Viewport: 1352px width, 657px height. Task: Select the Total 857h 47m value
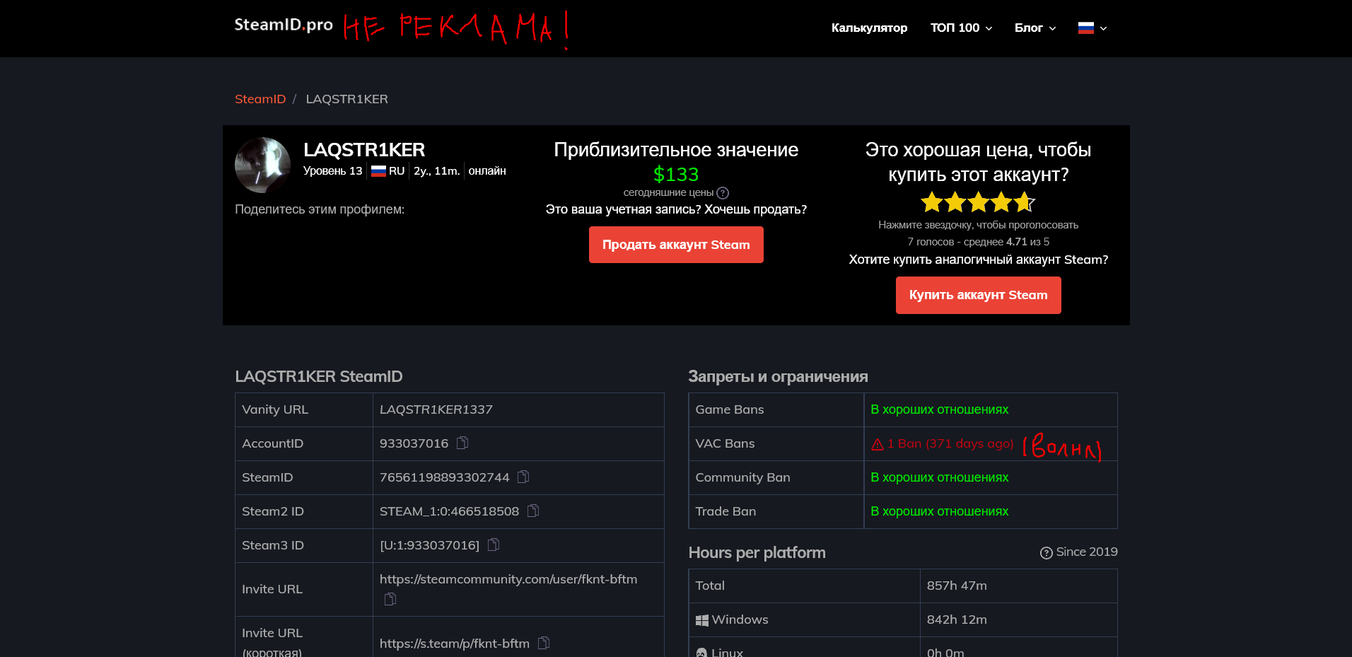point(957,586)
